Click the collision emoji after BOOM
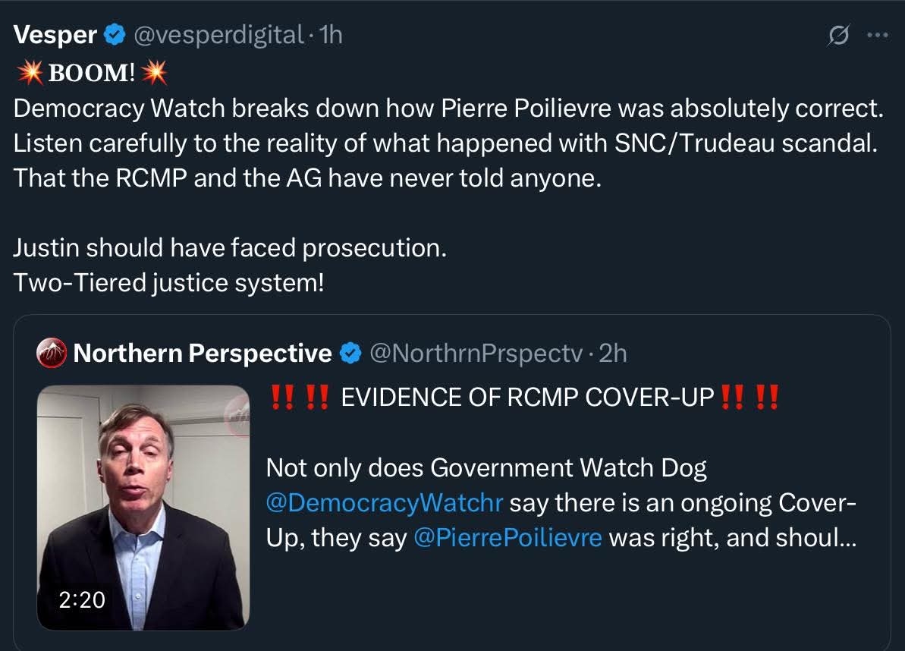Screen dimensions: 905x651 tap(154, 73)
